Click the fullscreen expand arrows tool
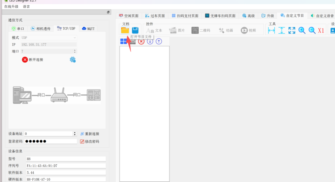Image resolution: width=335 pixels, height=182 pixels. click(292, 30)
